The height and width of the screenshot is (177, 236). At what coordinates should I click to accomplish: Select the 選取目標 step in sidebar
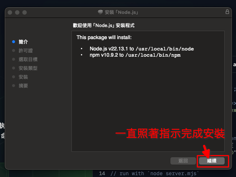[28, 59]
